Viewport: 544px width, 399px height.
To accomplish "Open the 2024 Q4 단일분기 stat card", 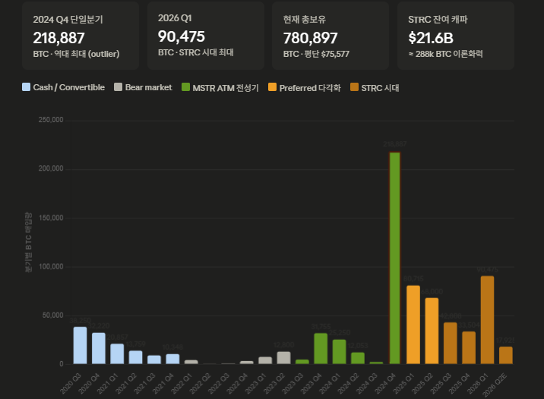I will pyautogui.click(x=80, y=36).
